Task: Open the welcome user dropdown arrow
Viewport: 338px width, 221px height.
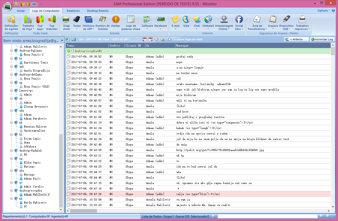Action: 62,40
